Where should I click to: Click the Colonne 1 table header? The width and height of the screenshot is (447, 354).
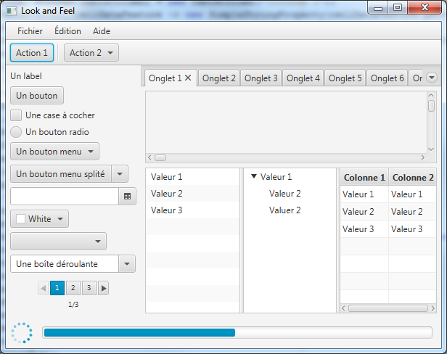364,178
